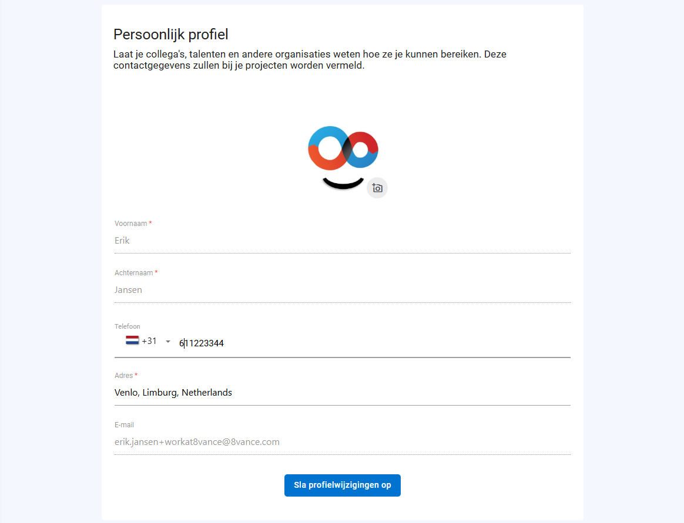Click the Netherlands flag icon

pos(132,340)
